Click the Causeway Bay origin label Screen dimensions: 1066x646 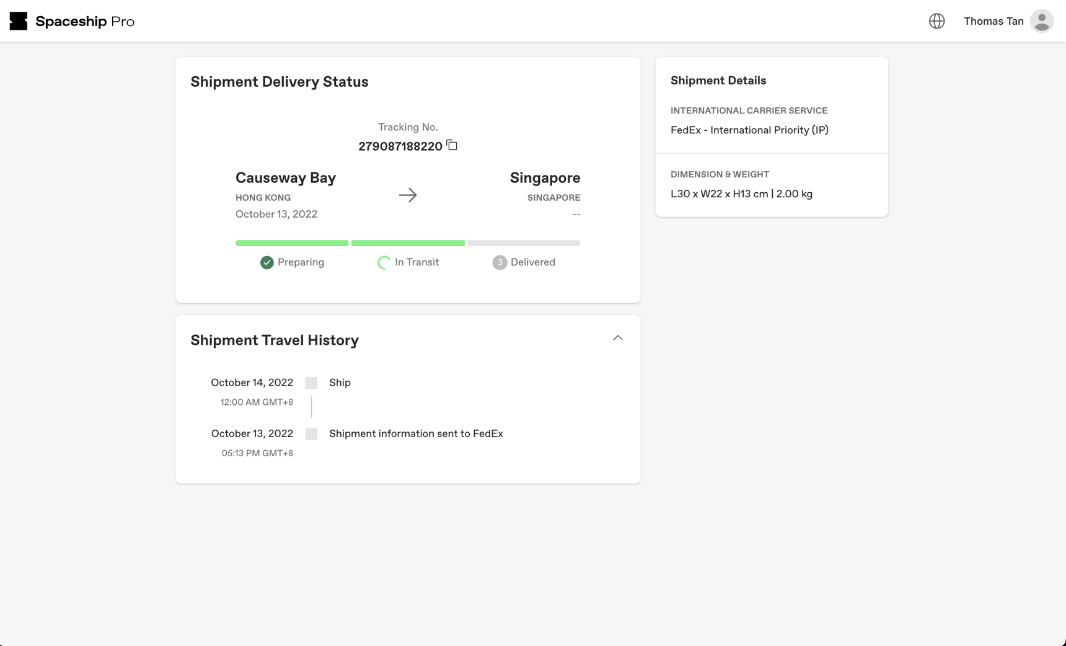(x=285, y=178)
